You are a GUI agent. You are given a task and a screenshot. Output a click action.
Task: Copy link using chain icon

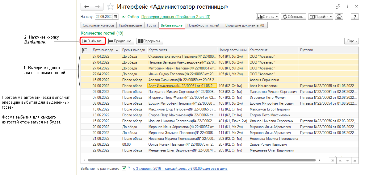[x=338, y=6]
